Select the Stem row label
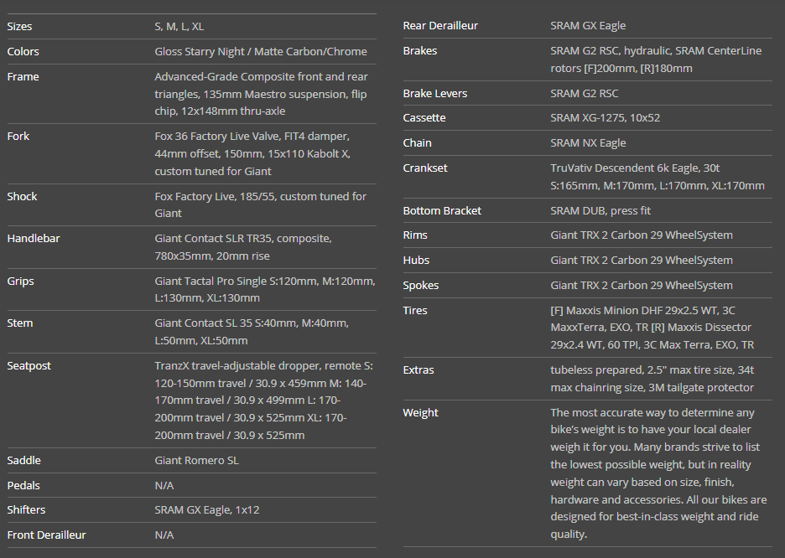Screen dimensions: 785x558 (x=20, y=323)
